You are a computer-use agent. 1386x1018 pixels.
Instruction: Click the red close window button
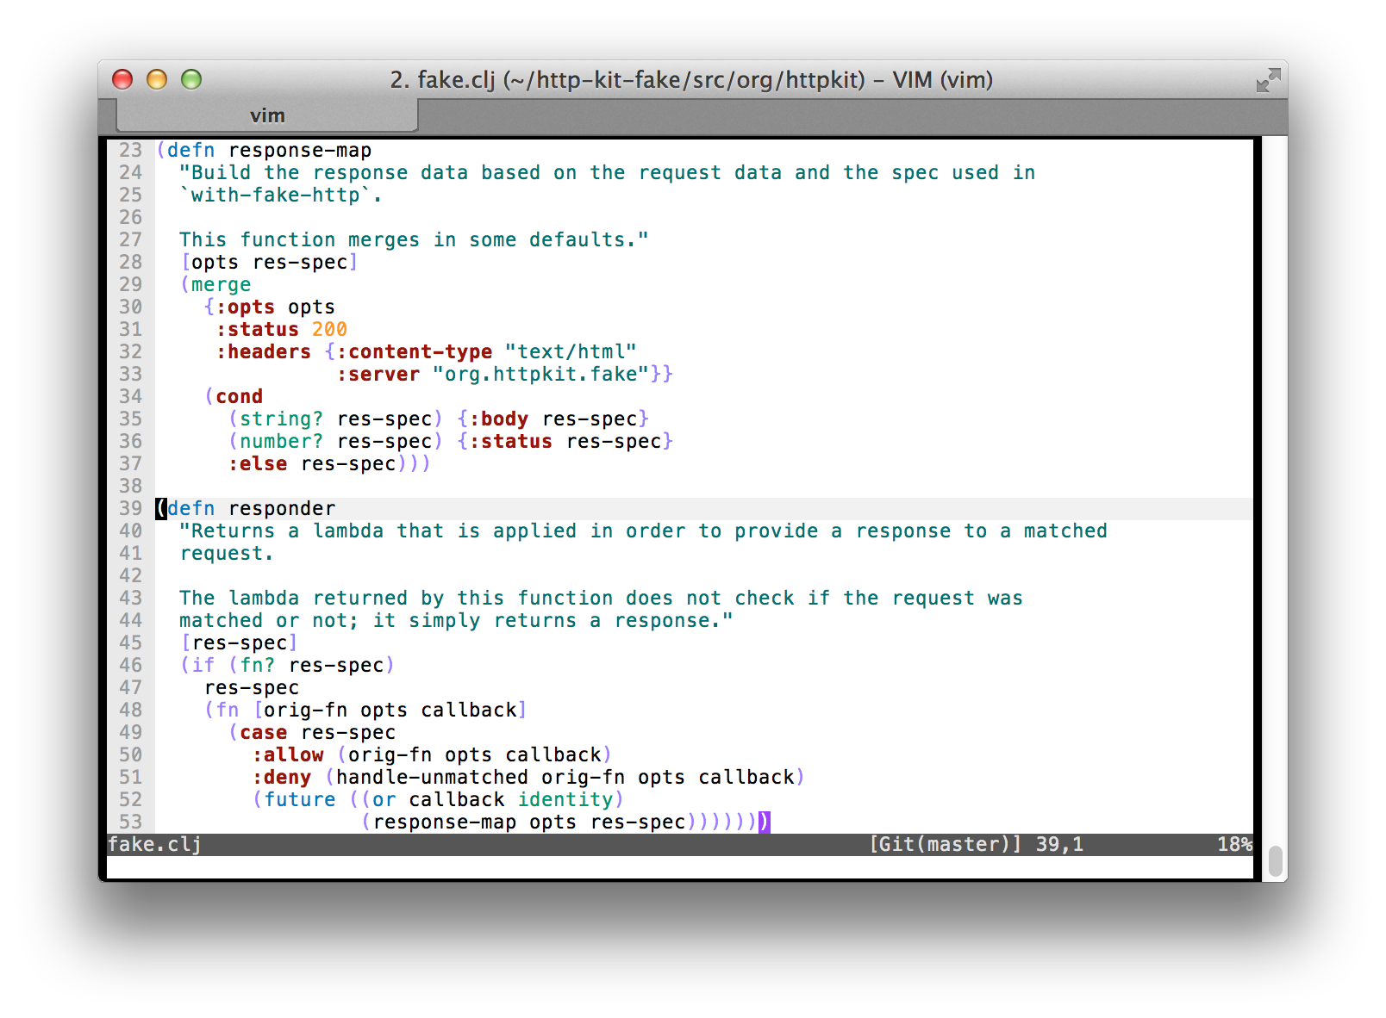[x=122, y=79]
